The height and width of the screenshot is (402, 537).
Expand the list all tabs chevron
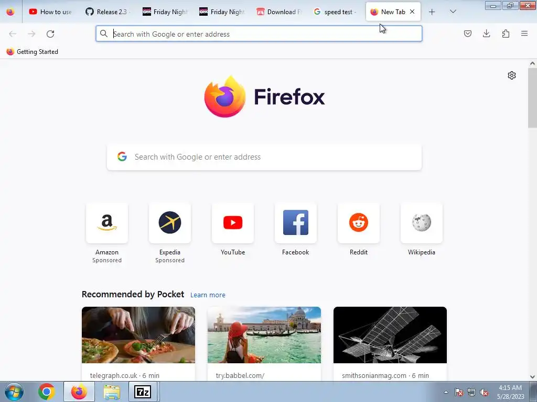(453, 12)
